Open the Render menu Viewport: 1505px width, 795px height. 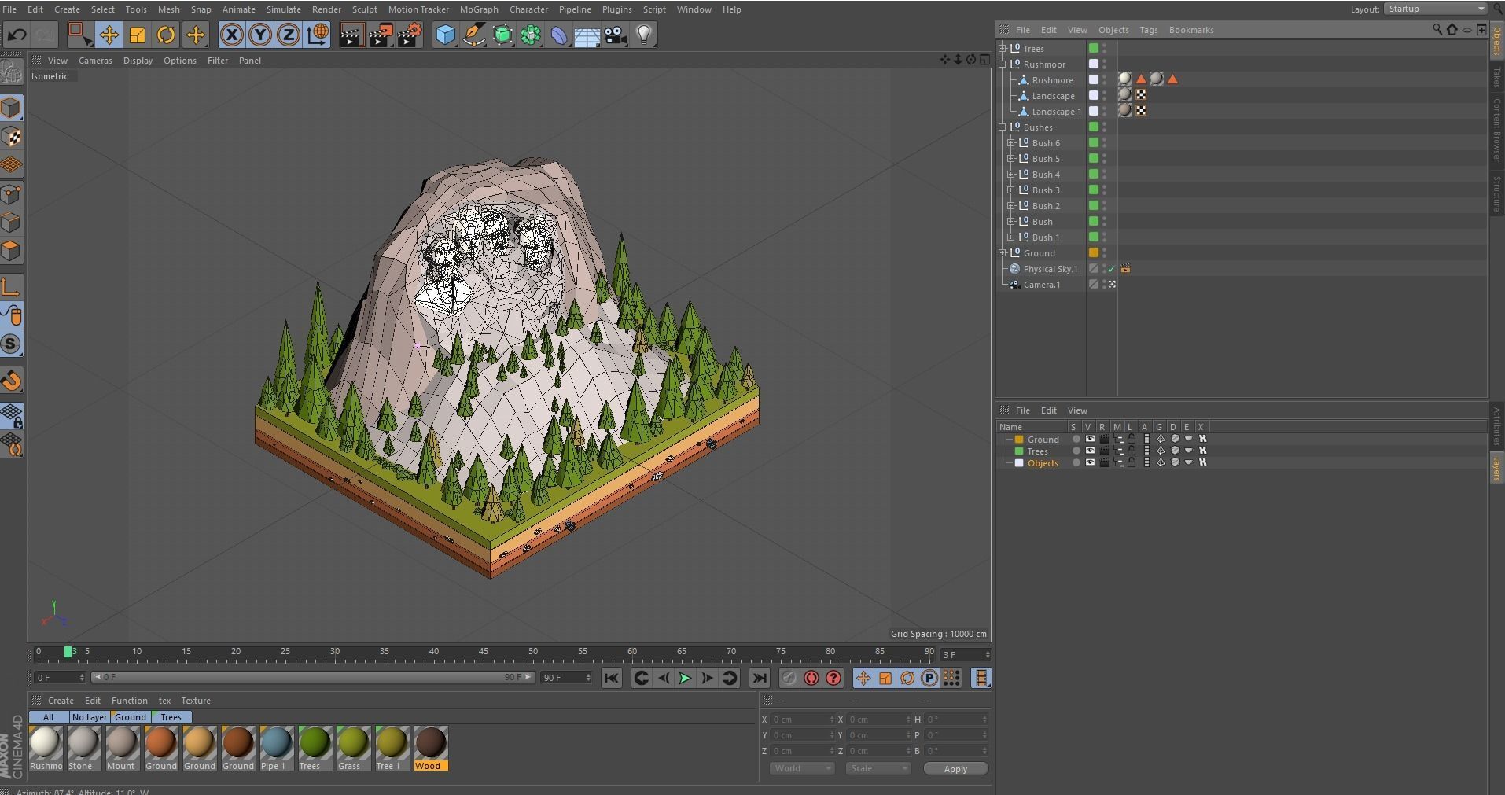(x=326, y=9)
